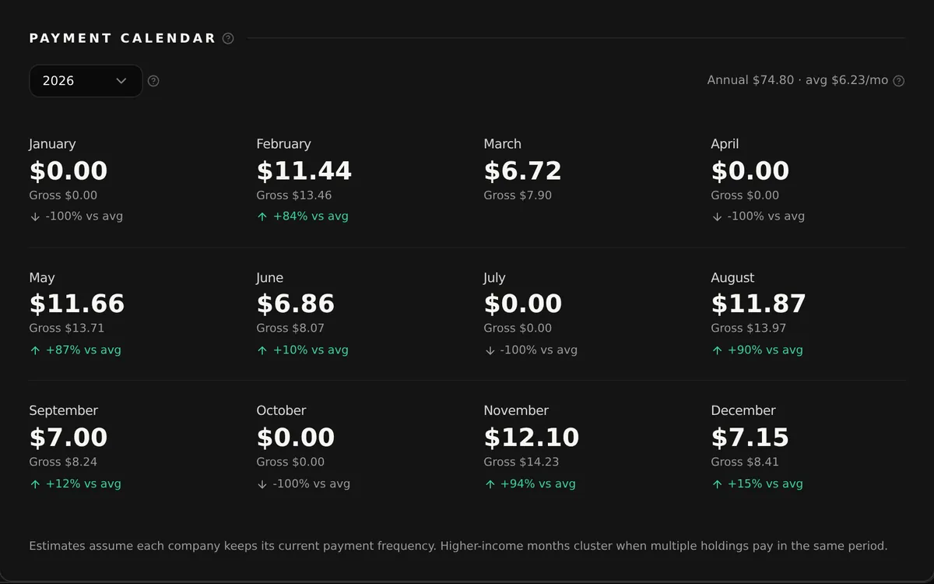This screenshot has height=584, width=934.
Task: Click the $6.86 June amount
Action: coord(295,304)
